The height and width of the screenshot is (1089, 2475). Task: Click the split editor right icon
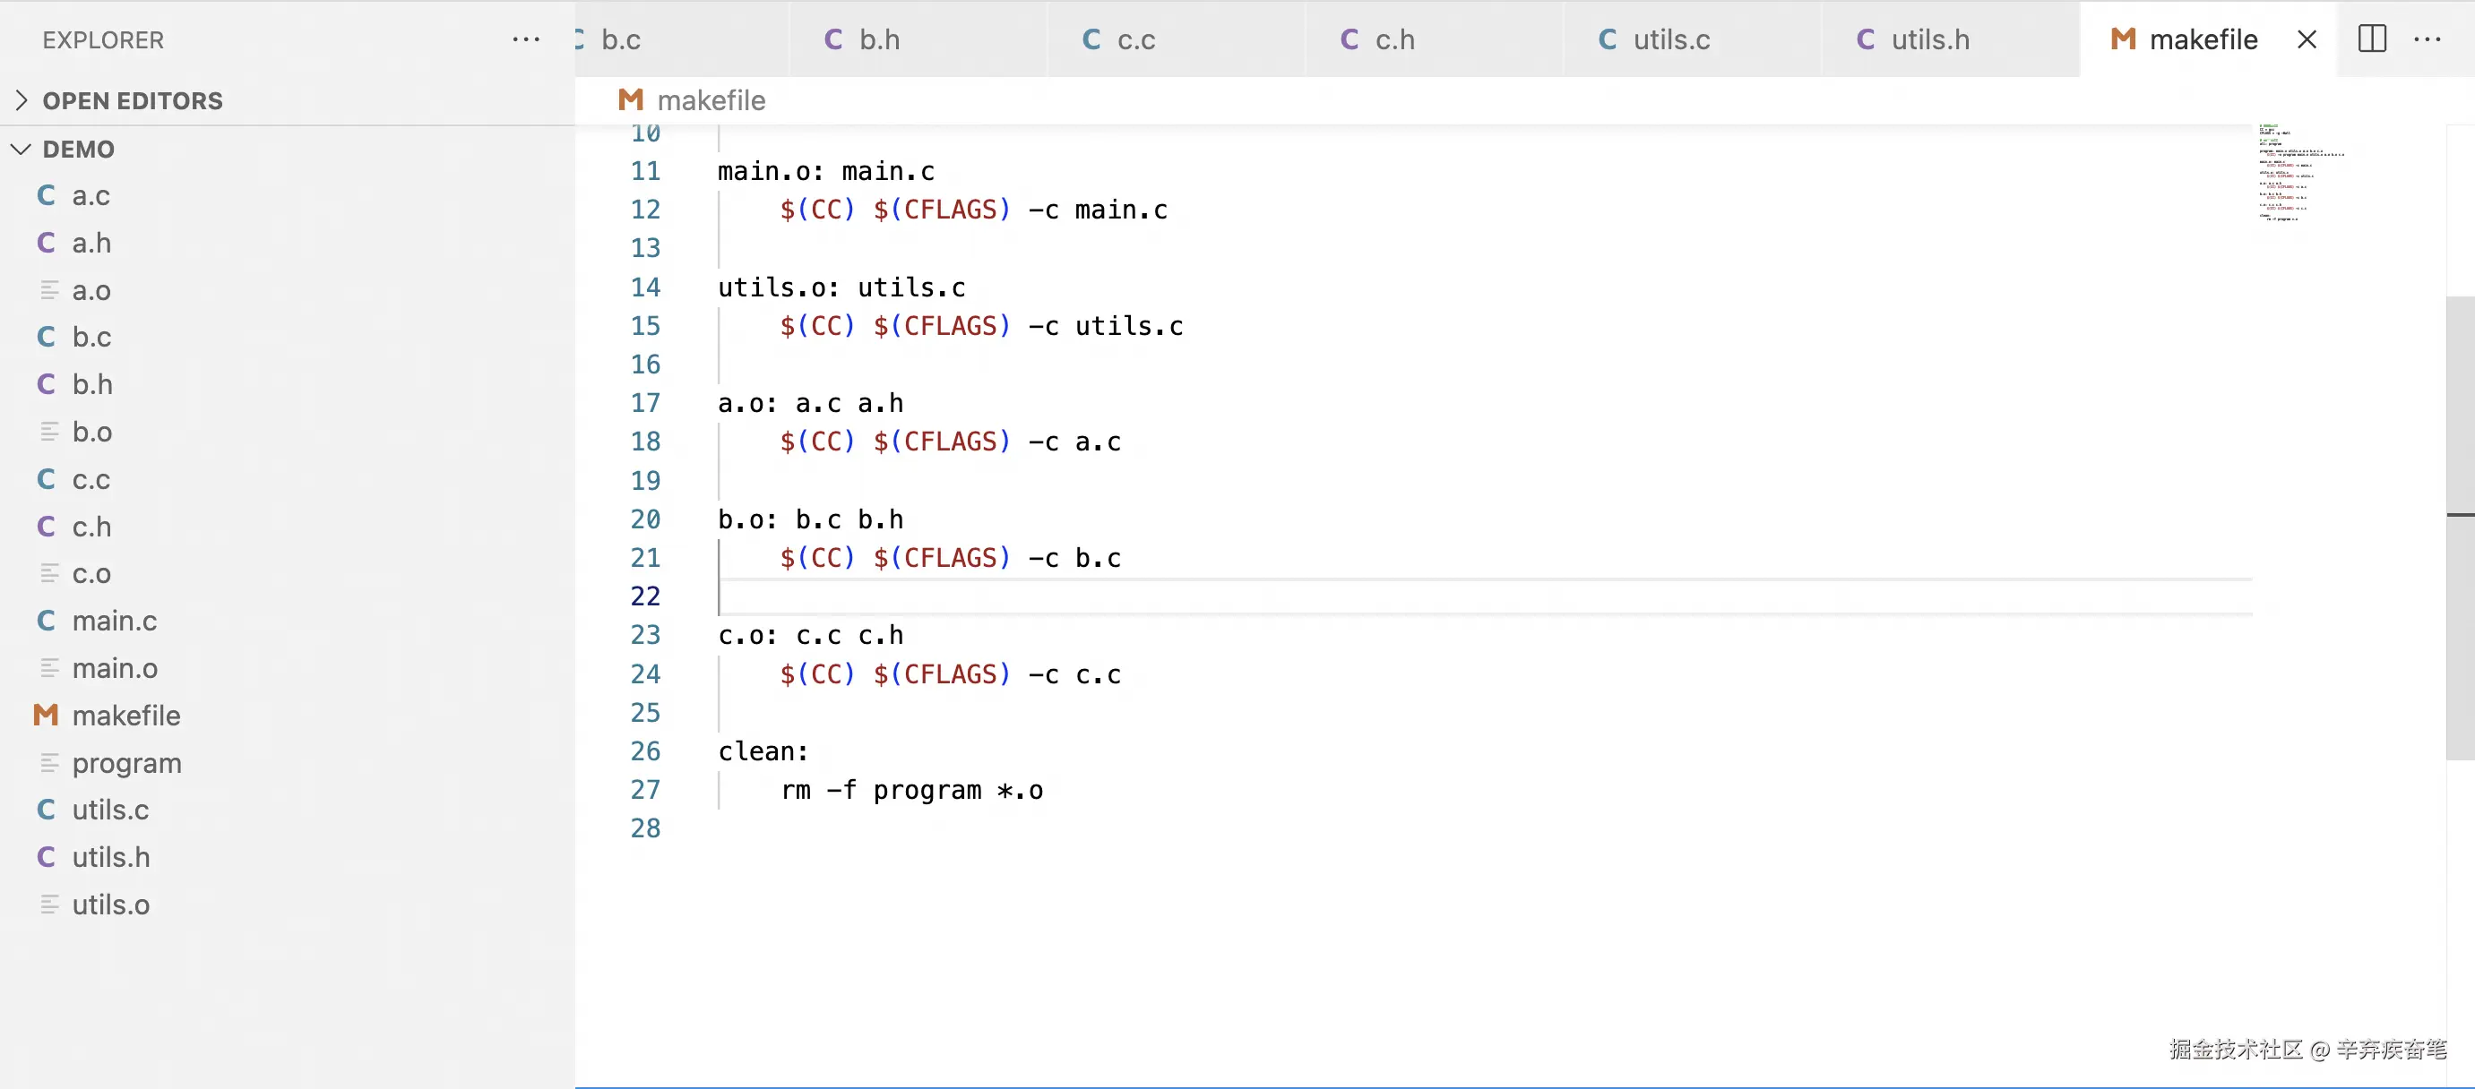point(2371,39)
